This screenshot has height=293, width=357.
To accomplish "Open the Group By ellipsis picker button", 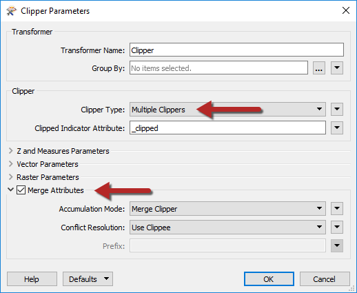I will 319,68.
